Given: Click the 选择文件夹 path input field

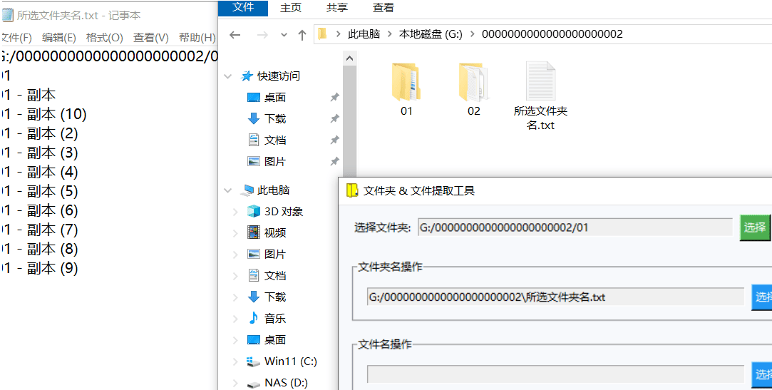Looking at the screenshot, I should 575,227.
